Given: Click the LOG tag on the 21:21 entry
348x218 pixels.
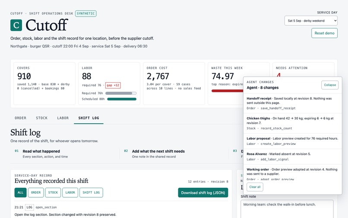Looking at the screenshot, I should click(29, 207).
